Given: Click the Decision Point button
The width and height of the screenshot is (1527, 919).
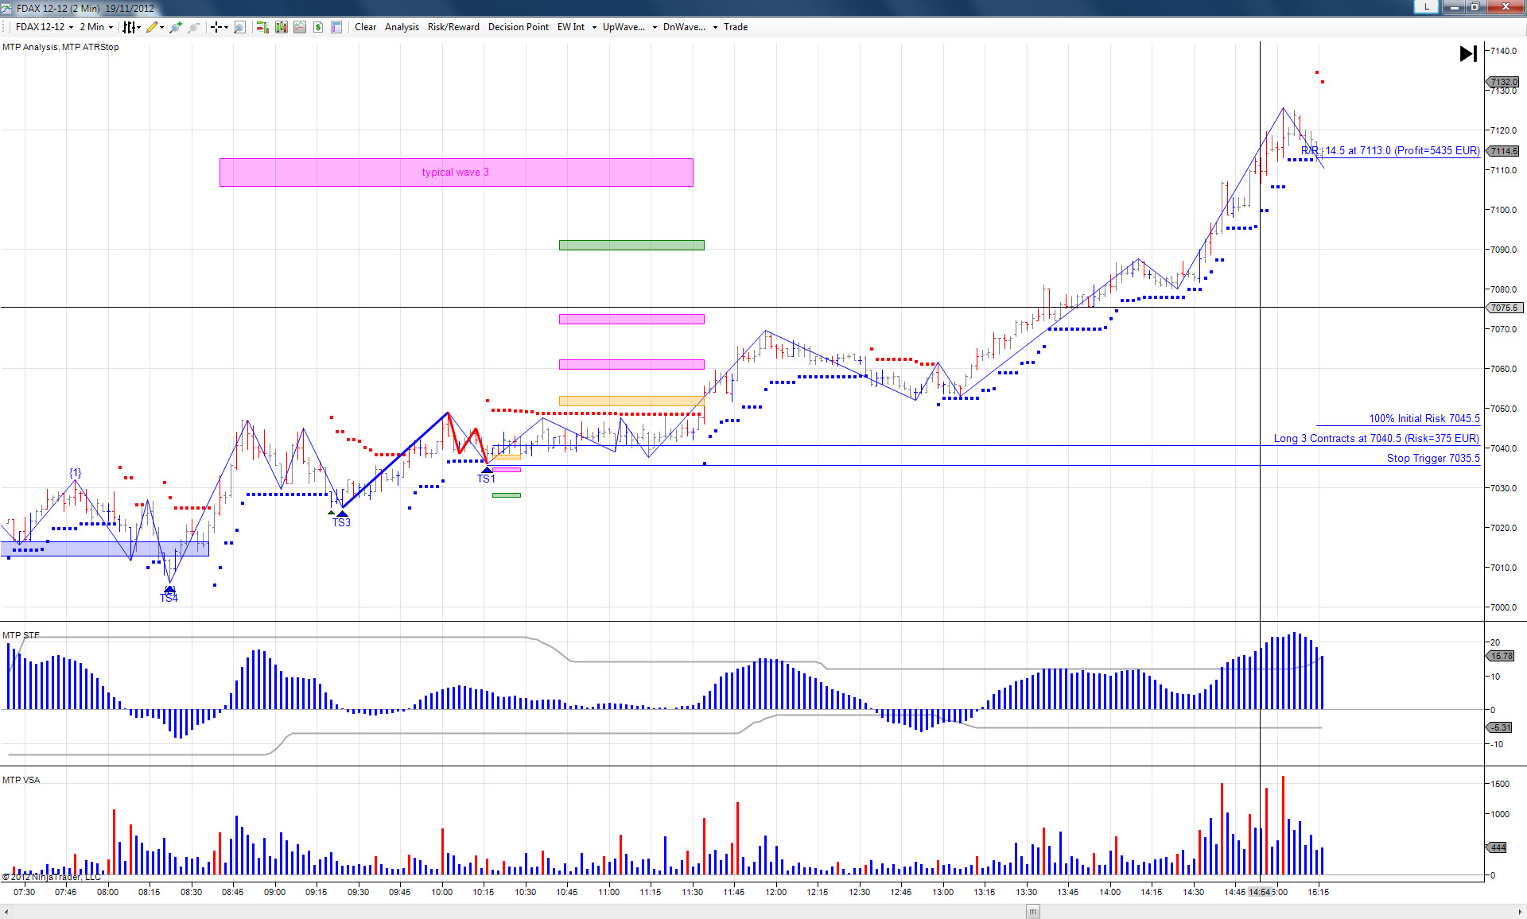Looking at the screenshot, I should coord(519,27).
